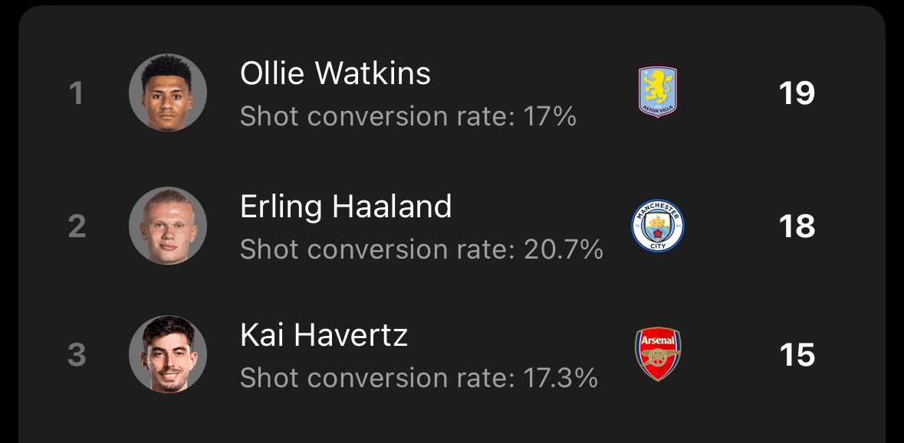
Task: Click the 'Shot conversion rate: 17%' text
Action: (408, 117)
